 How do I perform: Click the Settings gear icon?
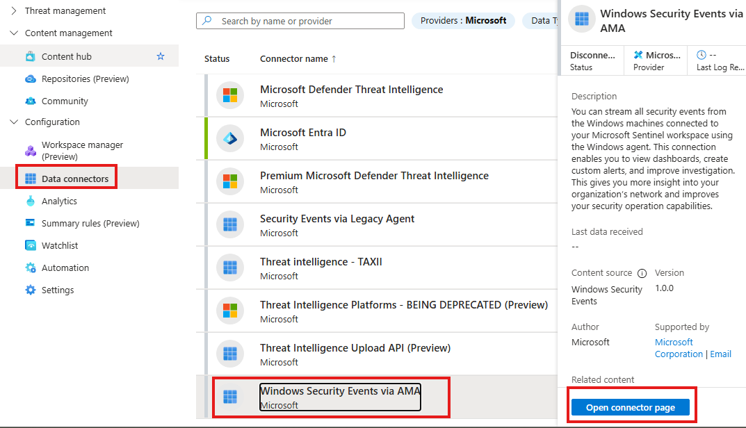[x=31, y=290]
